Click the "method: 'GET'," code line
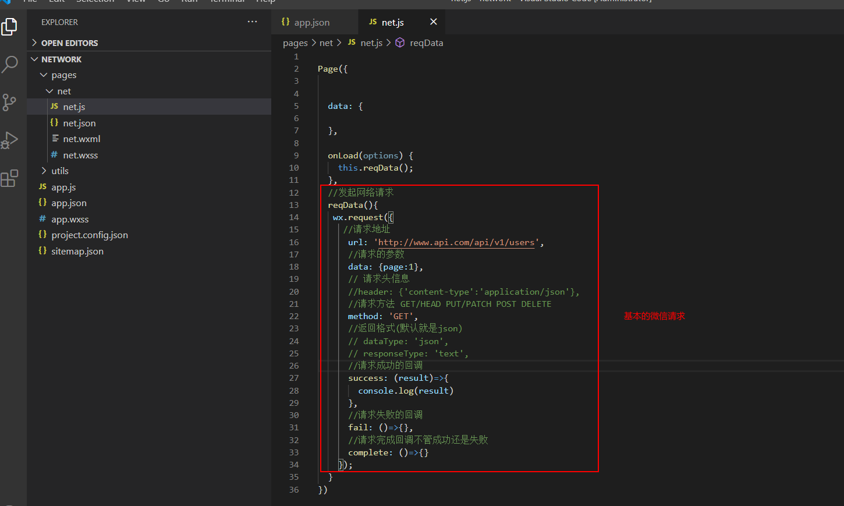Image resolution: width=844 pixels, height=506 pixels. (x=383, y=317)
